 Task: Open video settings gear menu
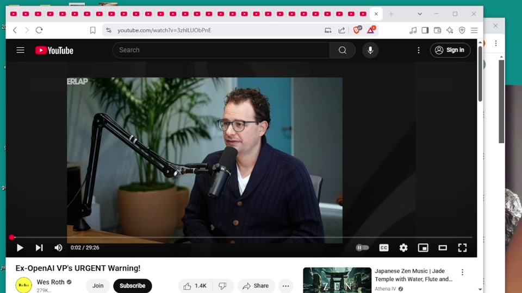pos(403,248)
